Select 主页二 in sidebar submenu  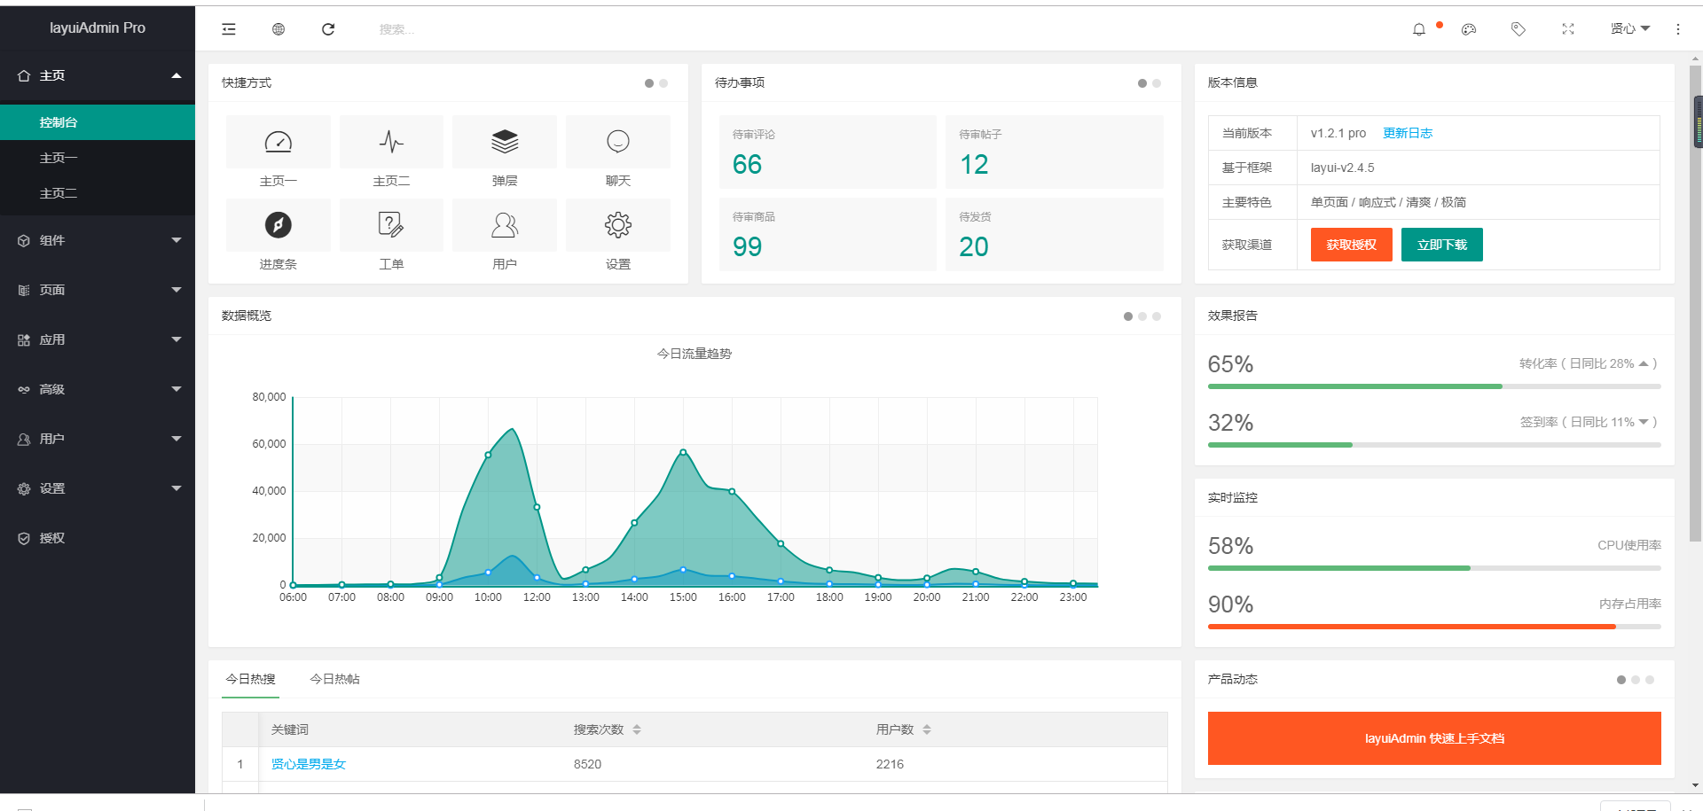[x=98, y=193]
